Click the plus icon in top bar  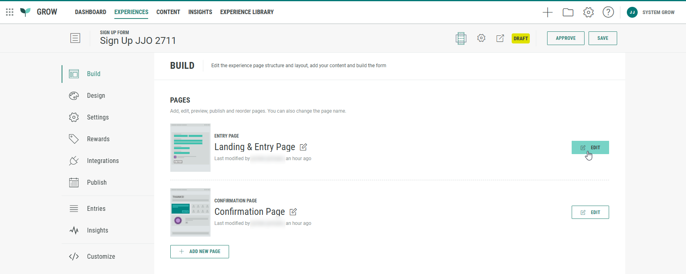pyautogui.click(x=548, y=12)
